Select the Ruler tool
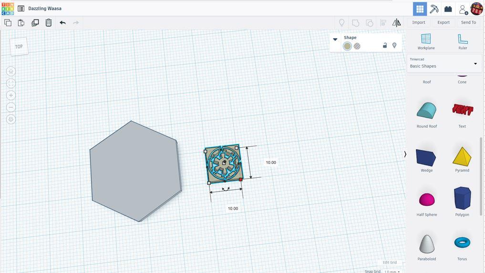Viewport: 485px width, 273px height. pyautogui.click(x=463, y=41)
